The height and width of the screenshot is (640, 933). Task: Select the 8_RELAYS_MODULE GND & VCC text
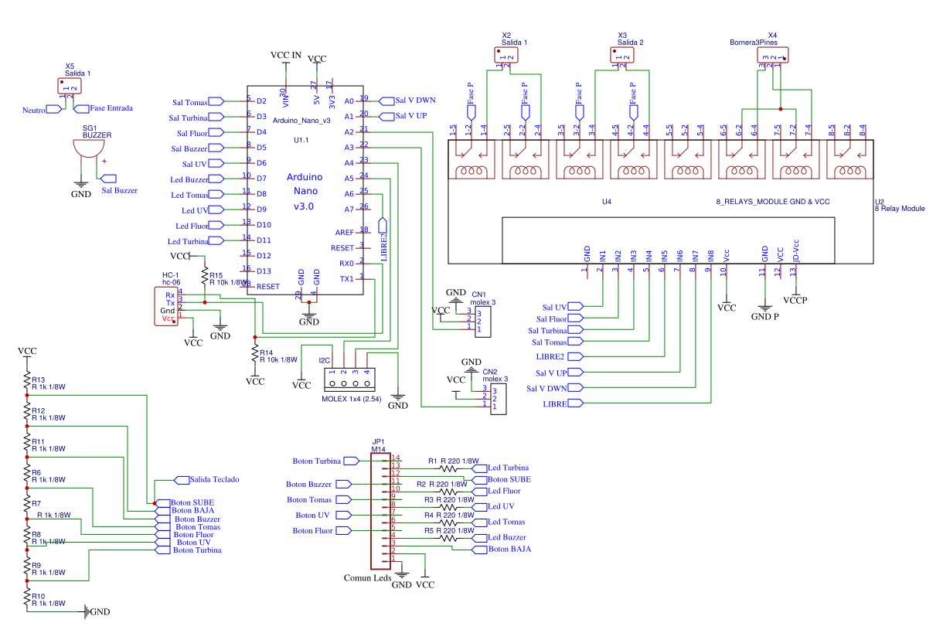click(773, 201)
